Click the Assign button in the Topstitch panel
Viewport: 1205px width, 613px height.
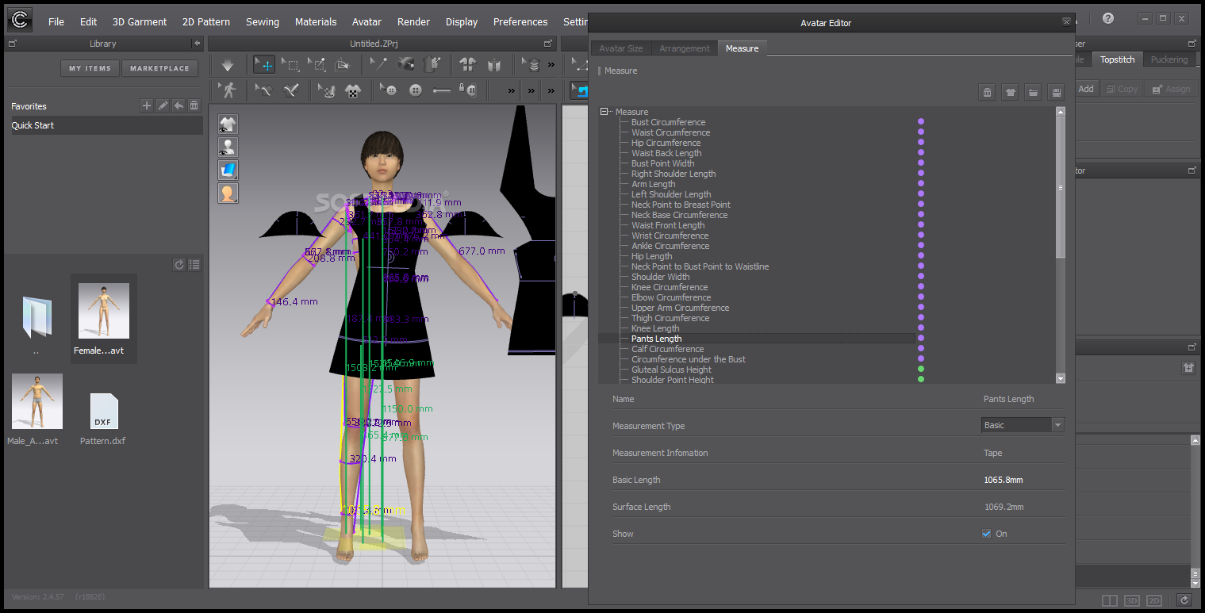1171,89
